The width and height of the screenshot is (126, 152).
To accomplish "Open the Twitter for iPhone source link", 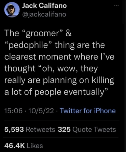I will tap(88, 111).
